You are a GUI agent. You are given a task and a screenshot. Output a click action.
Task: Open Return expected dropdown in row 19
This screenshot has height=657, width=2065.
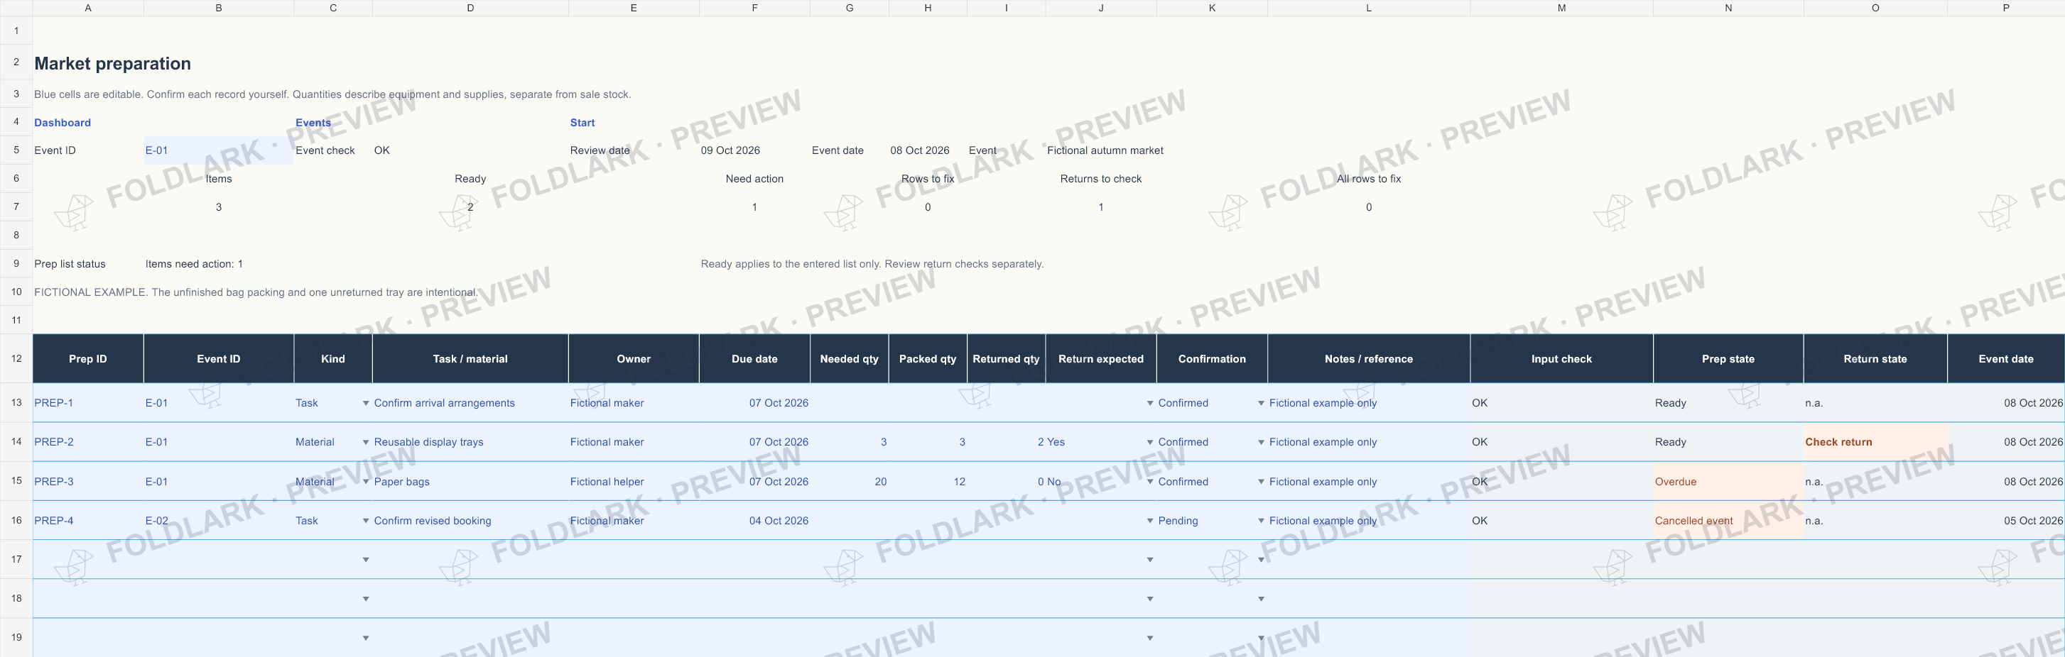[x=1149, y=639]
